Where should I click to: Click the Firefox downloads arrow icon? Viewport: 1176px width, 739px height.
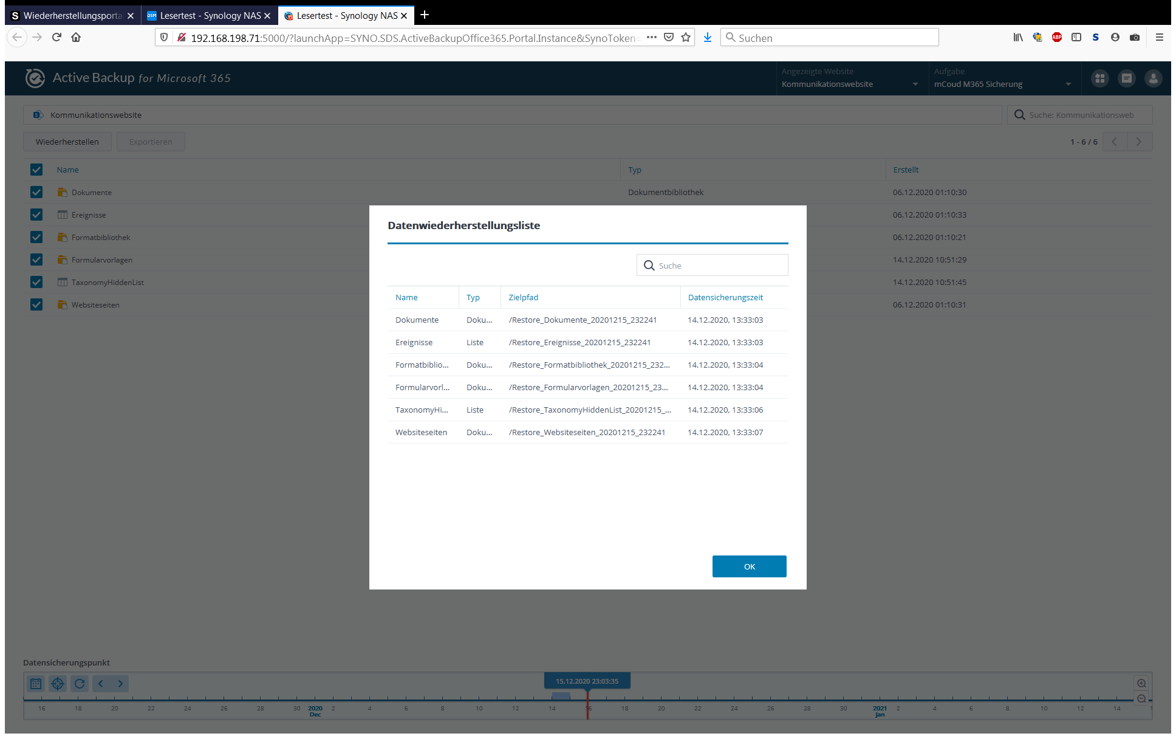707,38
